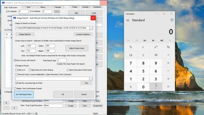Click the reciprocal 1/x key in Calculator
204x115 pixels.
(168, 47)
